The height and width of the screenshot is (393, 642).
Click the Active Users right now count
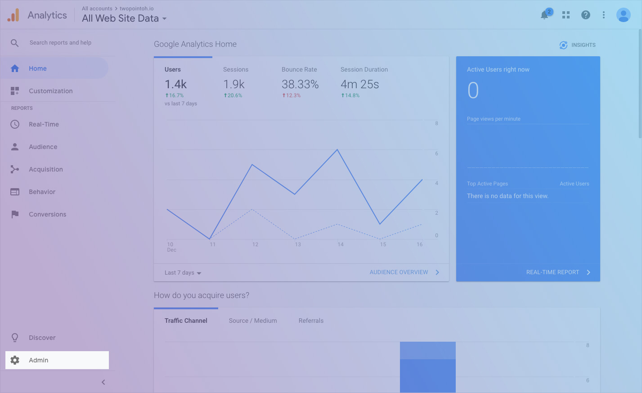473,90
